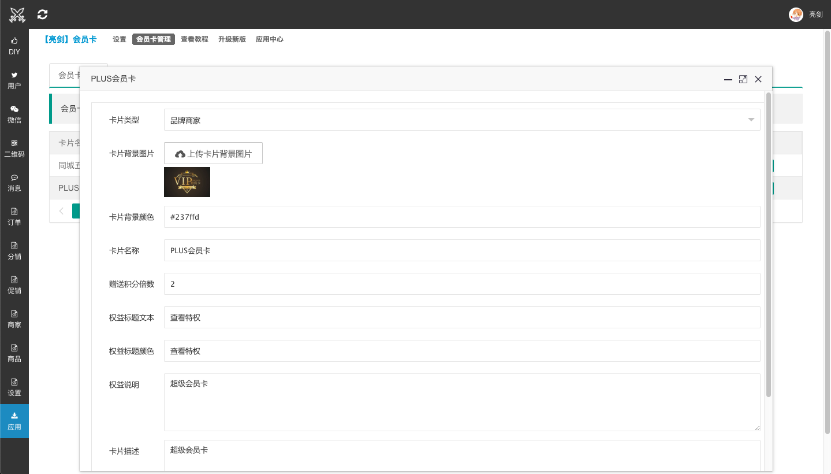Click 赠送积分倍数 input field
Screen dimensions: 831x474
tap(462, 284)
